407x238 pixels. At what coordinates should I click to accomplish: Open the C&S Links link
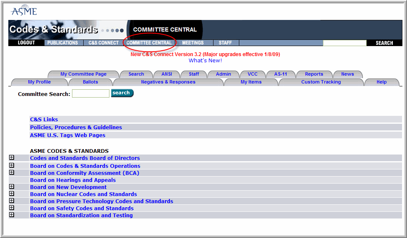click(x=44, y=119)
